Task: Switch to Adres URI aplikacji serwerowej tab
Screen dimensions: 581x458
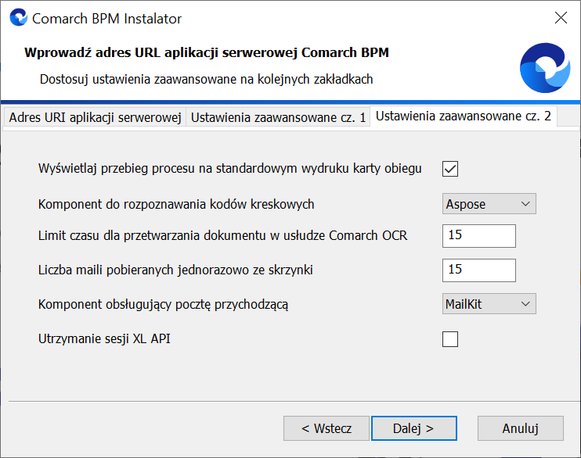Action: 95,118
